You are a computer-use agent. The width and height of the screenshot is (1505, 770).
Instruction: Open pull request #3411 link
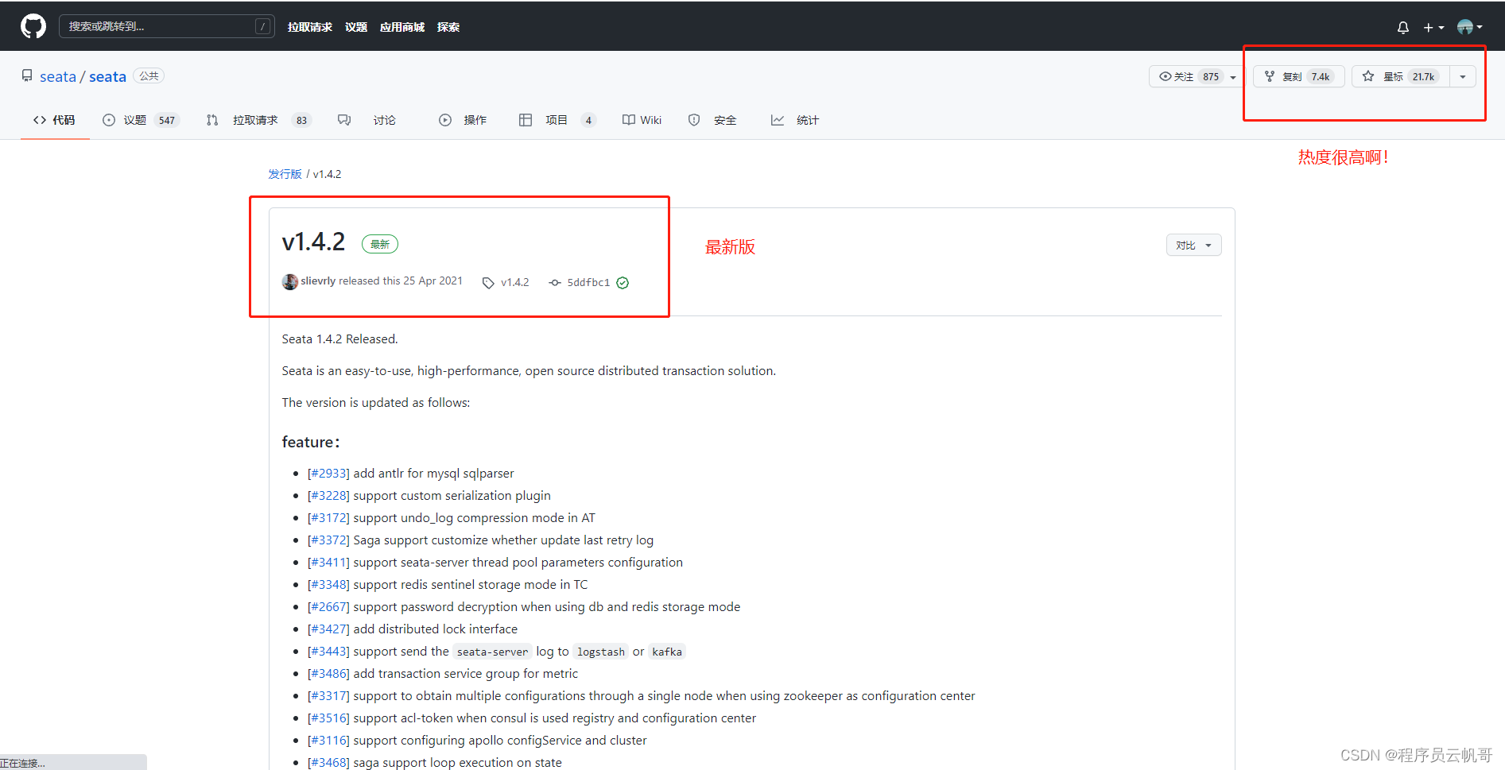tap(328, 563)
